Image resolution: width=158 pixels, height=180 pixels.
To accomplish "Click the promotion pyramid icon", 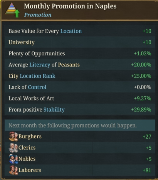I will (12, 10).
